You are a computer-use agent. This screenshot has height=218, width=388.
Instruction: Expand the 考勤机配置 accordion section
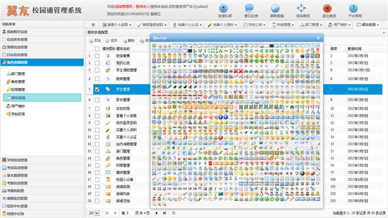tap(42, 191)
